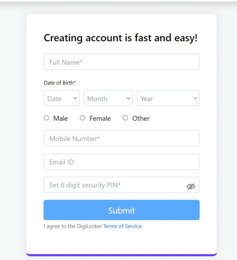Focus the Mobile Number input
The height and width of the screenshot is (260, 237).
click(122, 138)
